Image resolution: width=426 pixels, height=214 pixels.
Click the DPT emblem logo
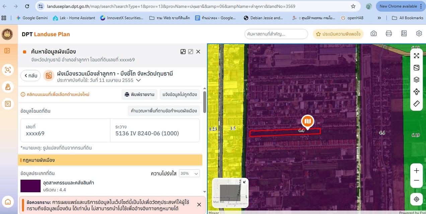pyautogui.click(x=7, y=34)
